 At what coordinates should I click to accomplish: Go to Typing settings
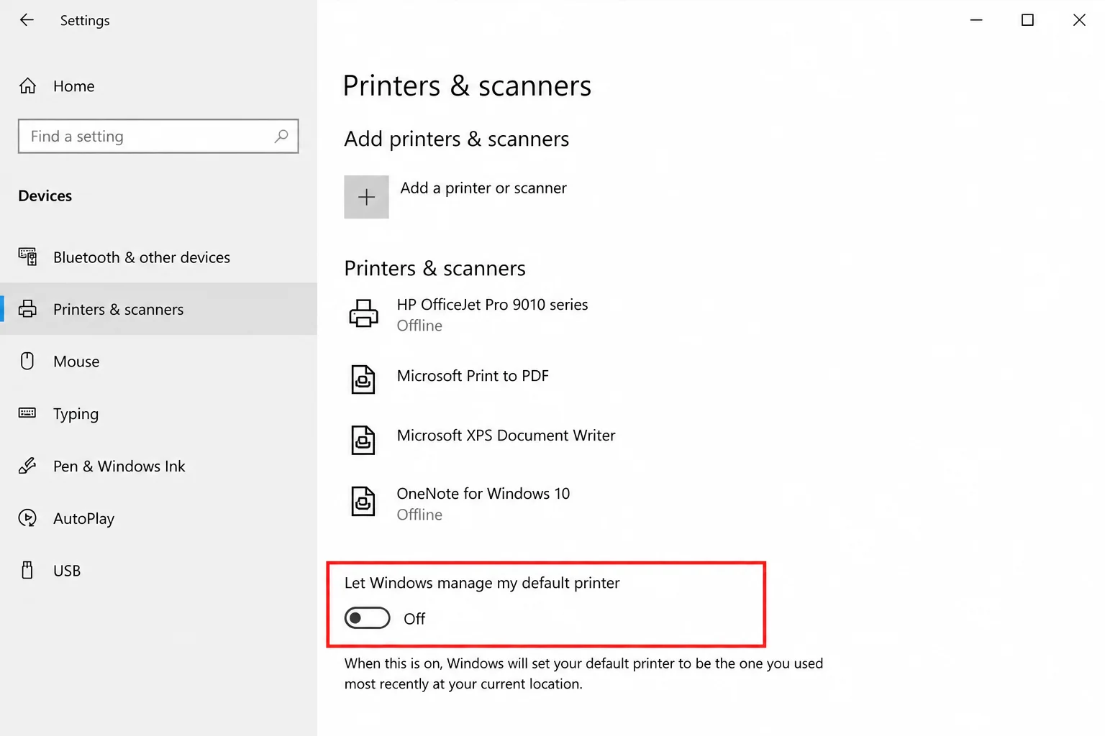[x=158, y=413]
